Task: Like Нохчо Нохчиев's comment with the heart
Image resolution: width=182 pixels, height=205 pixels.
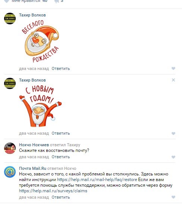Action: point(173,157)
